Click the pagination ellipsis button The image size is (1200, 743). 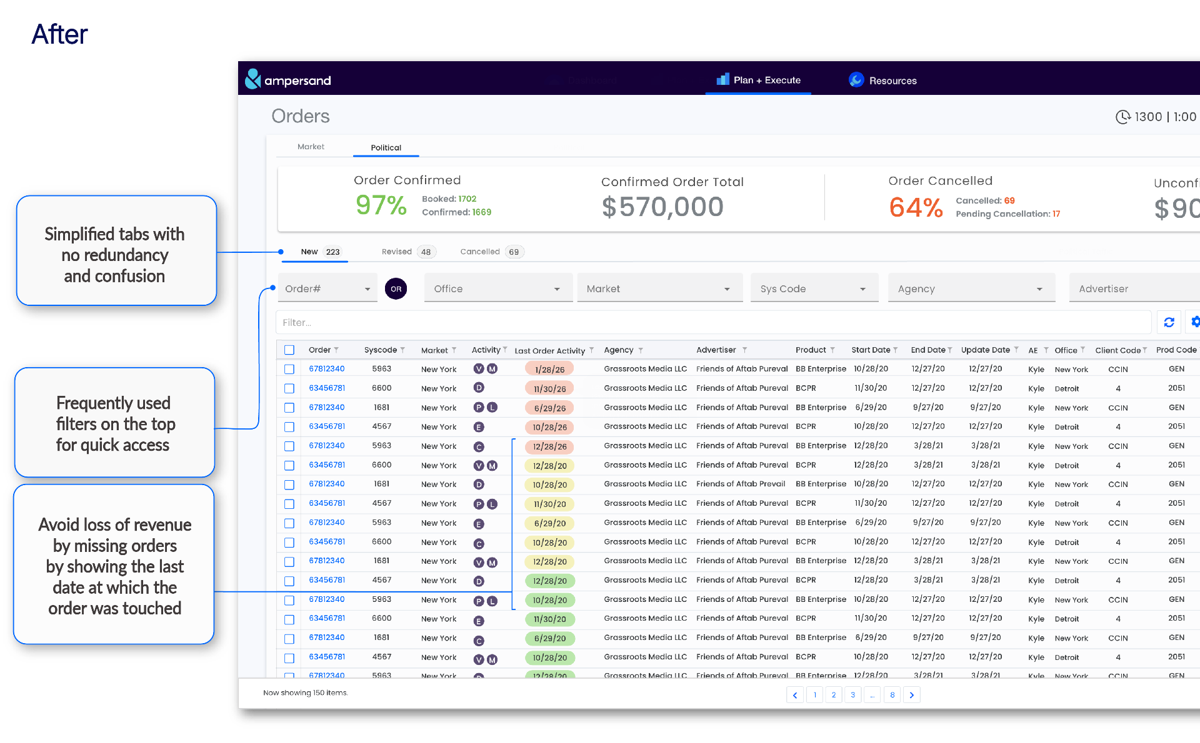coord(872,695)
